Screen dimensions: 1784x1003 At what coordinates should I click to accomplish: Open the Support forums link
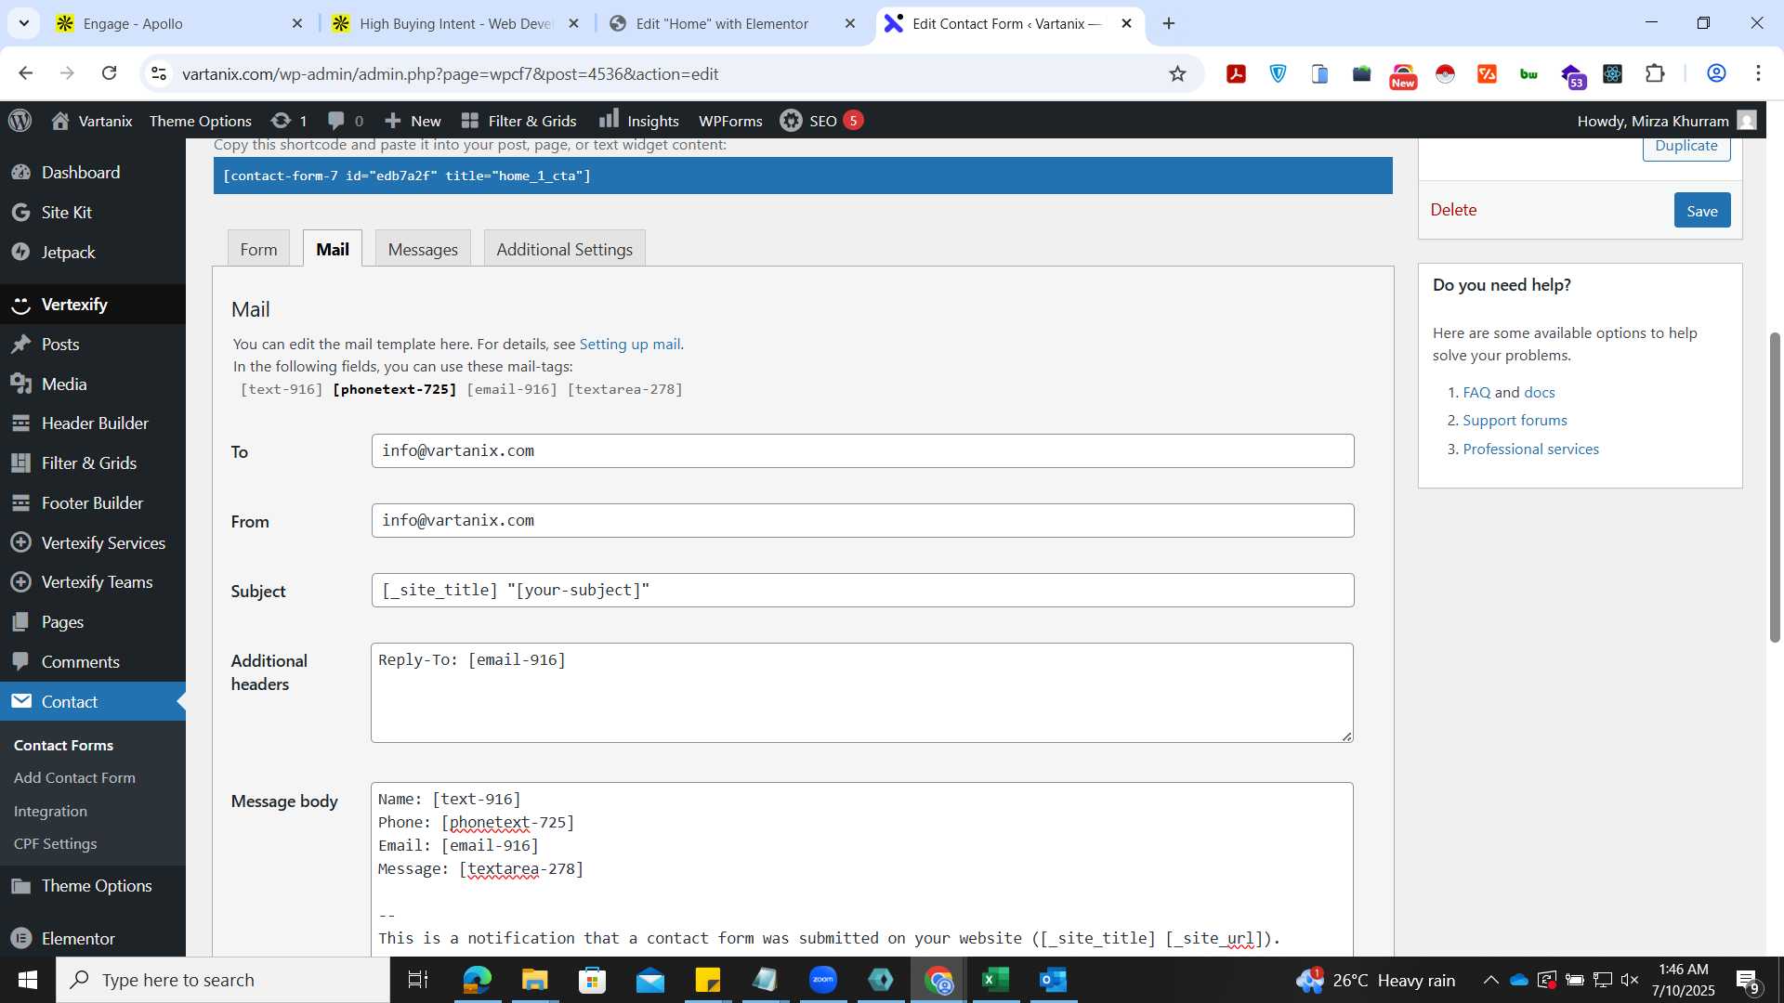tap(1515, 420)
